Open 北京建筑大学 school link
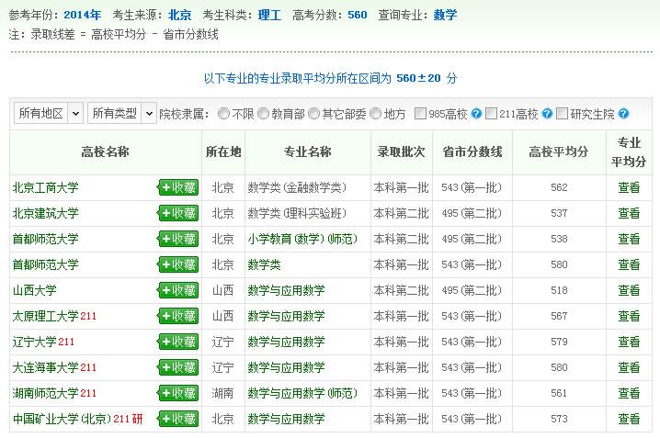The width and height of the screenshot is (660, 438). pos(45,213)
